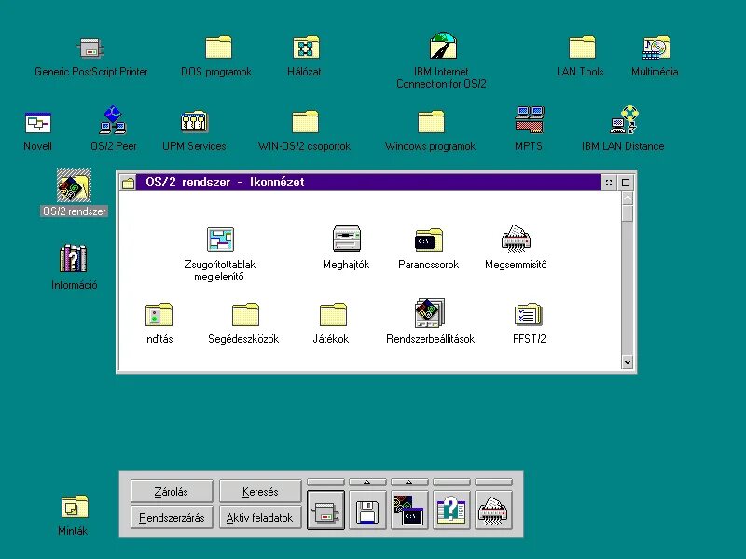Select the IBM LAN Distance icon
The image size is (746, 559).
[x=624, y=120]
